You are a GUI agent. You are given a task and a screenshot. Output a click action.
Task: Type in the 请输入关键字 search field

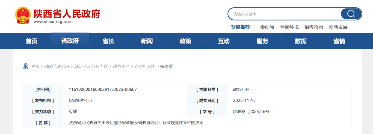pyautogui.click(x=284, y=14)
